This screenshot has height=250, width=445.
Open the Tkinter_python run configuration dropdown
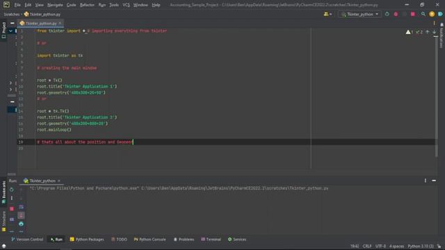359,14
